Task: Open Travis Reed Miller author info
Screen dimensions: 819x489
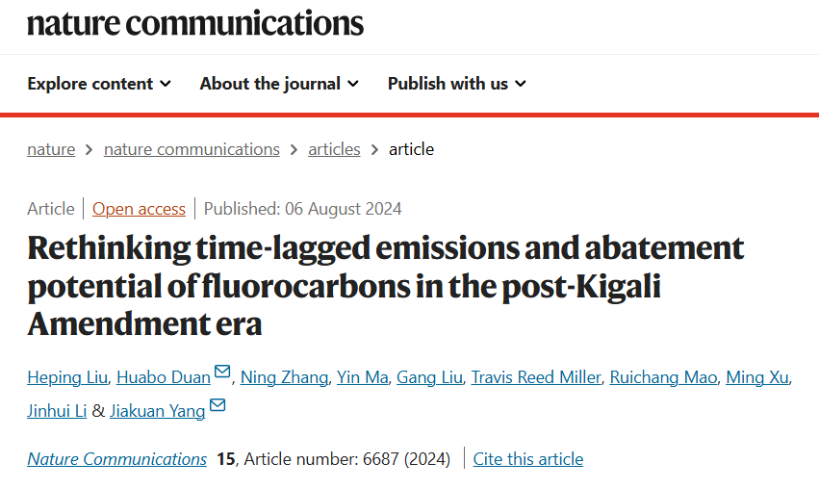Action: 535,377
